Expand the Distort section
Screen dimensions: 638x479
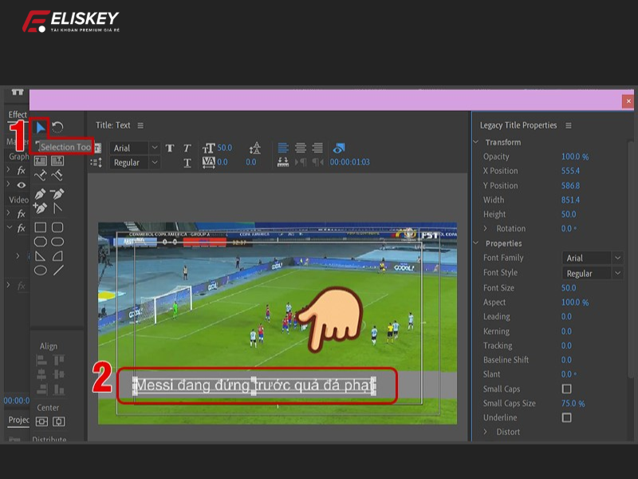tap(486, 432)
